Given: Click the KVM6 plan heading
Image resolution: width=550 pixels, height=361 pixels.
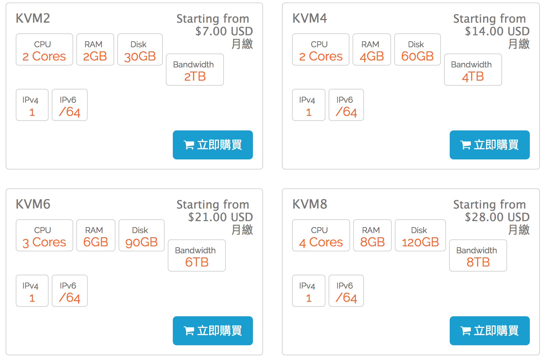Looking at the screenshot, I should tap(33, 204).
